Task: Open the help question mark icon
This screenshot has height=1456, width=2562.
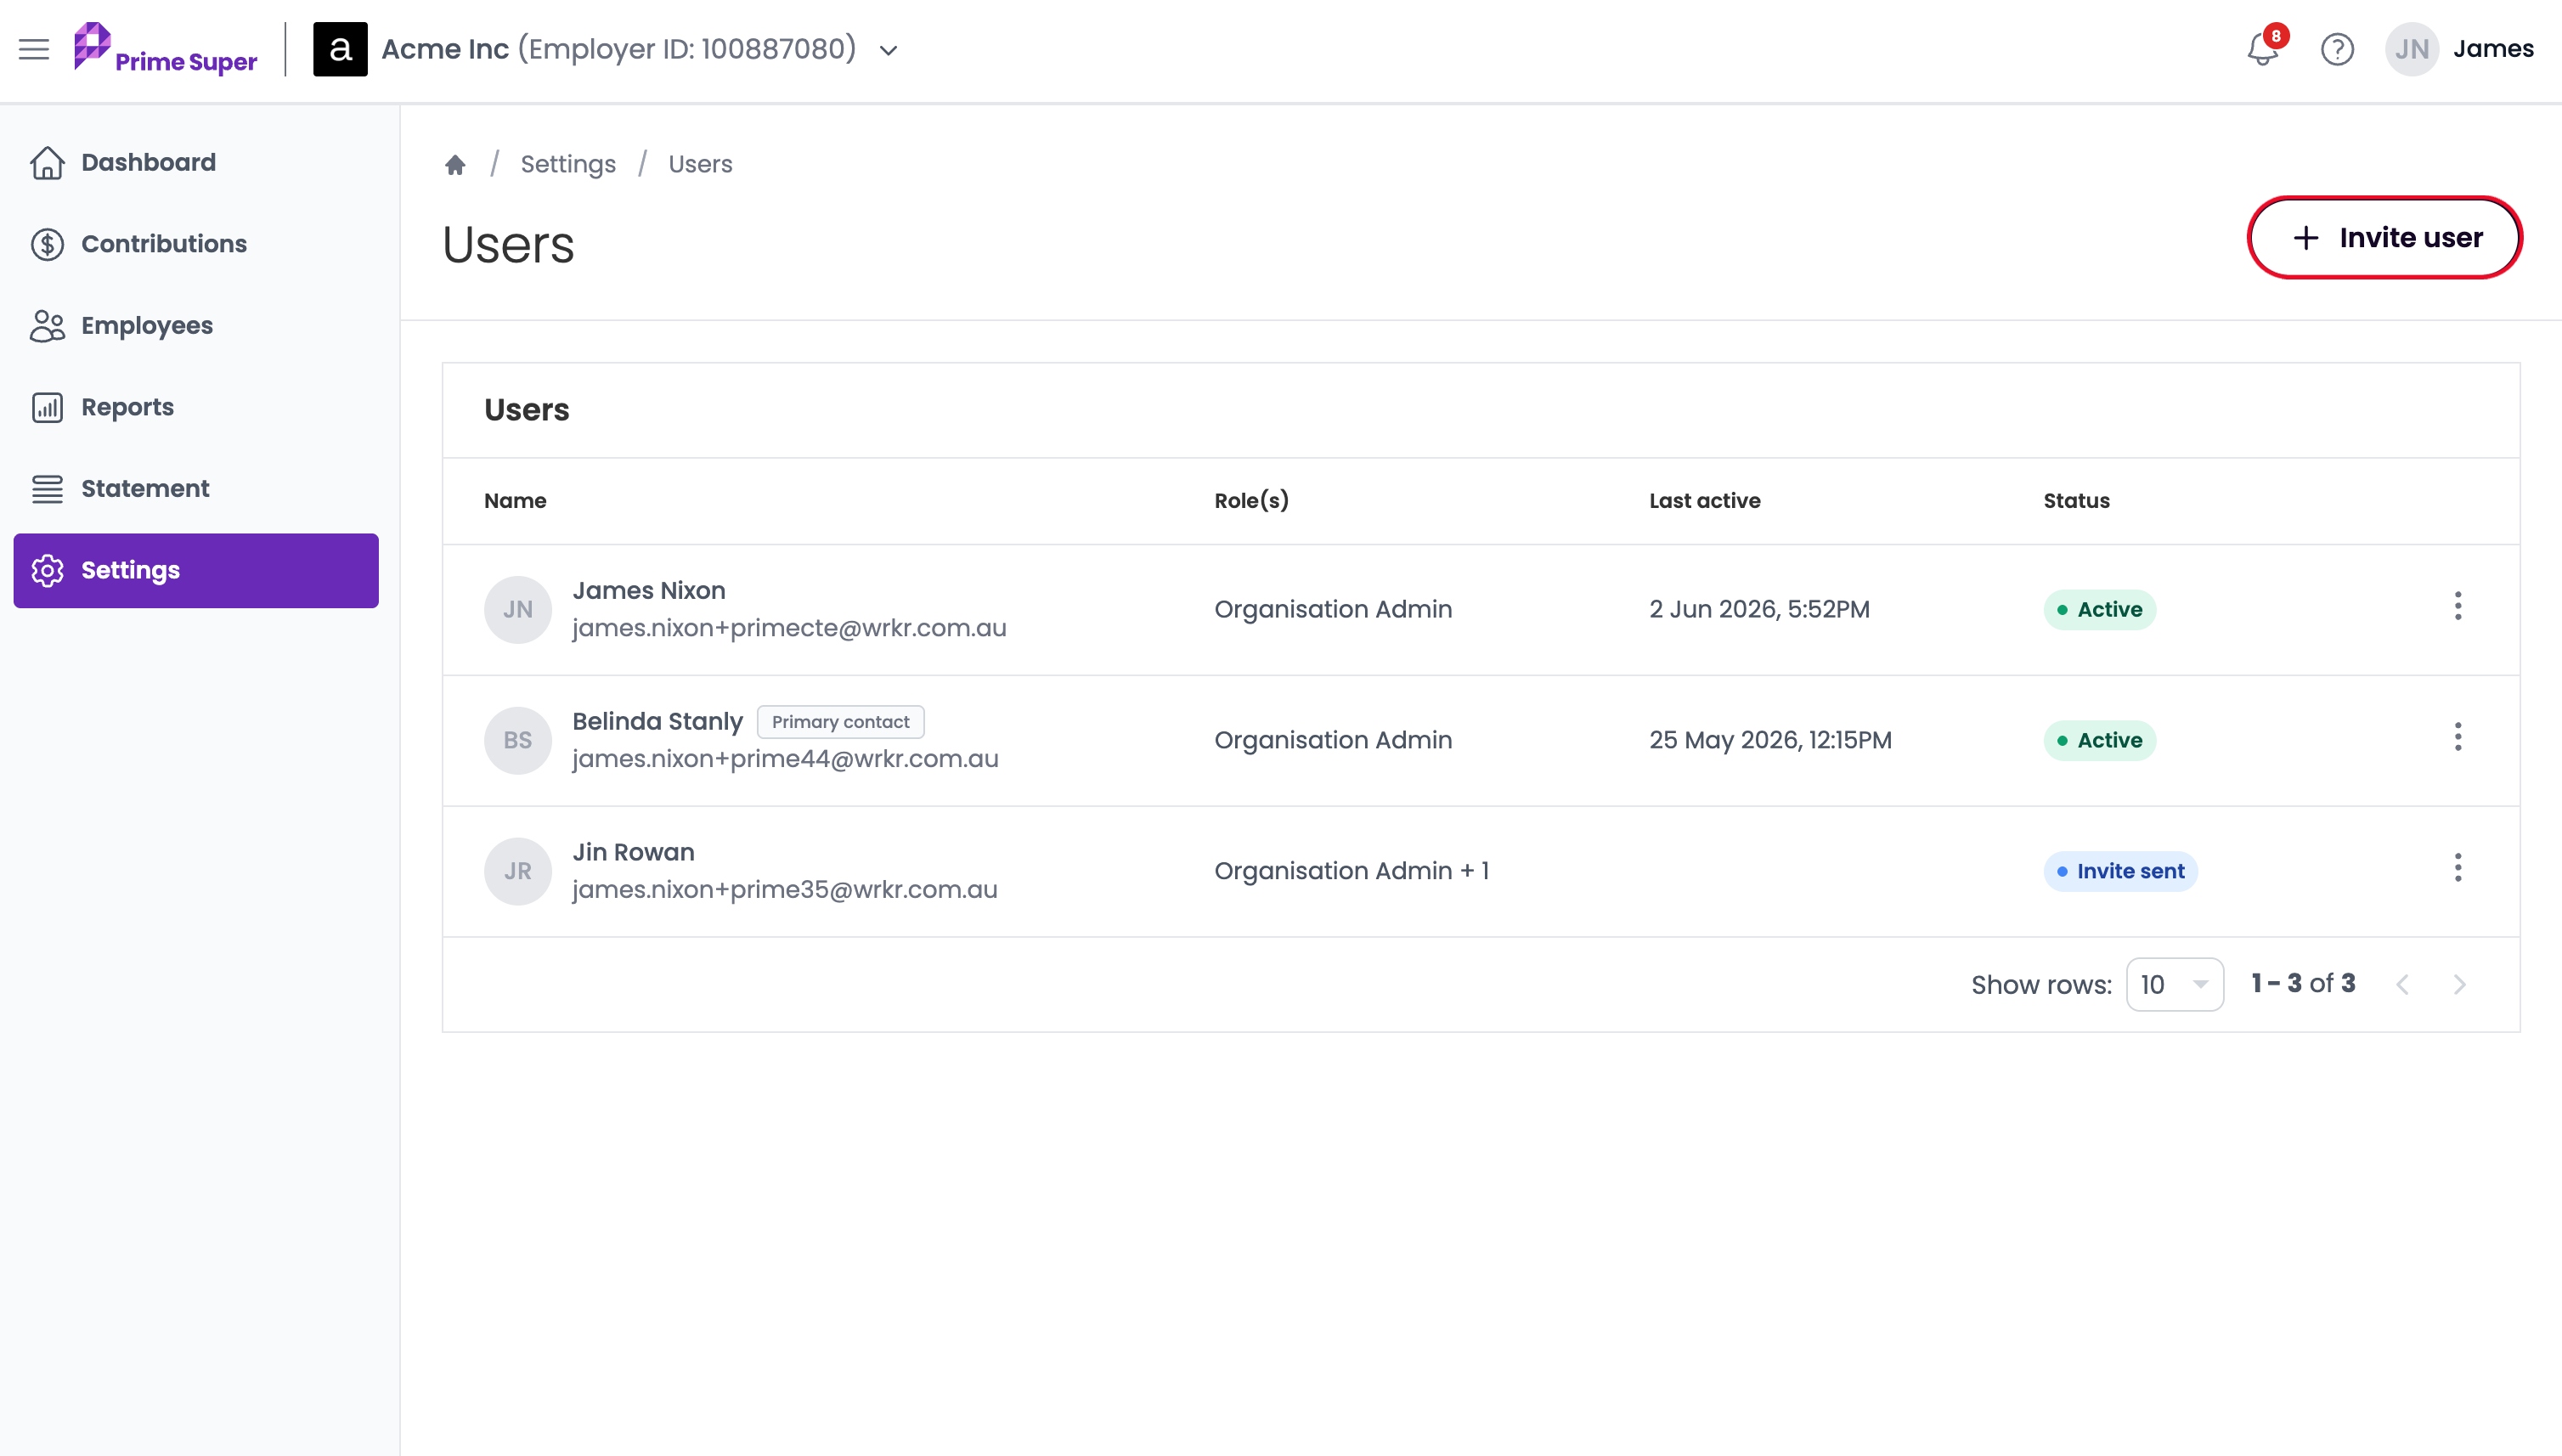Action: pyautogui.click(x=2337, y=49)
